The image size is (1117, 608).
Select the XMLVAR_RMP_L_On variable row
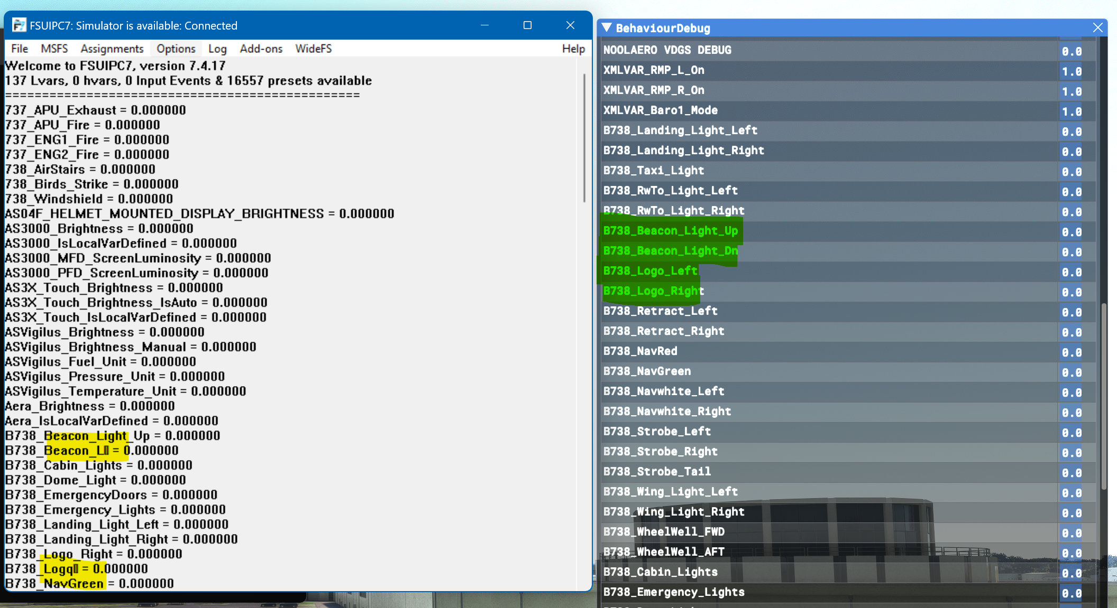pyautogui.click(x=849, y=70)
